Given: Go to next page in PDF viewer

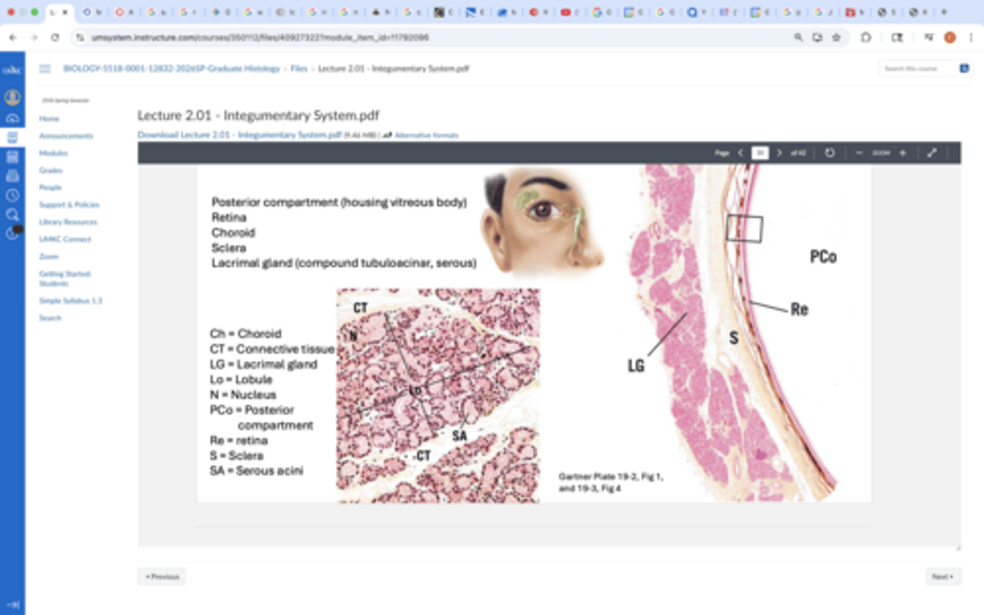Looking at the screenshot, I should [779, 153].
